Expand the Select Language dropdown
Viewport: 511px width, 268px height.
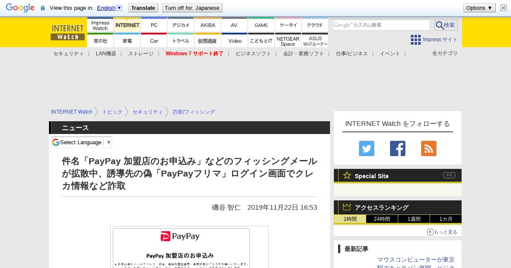coord(82,142)
